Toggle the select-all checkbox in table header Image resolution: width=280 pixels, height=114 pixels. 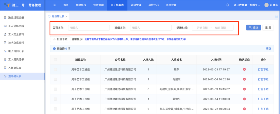click(55, 60)
